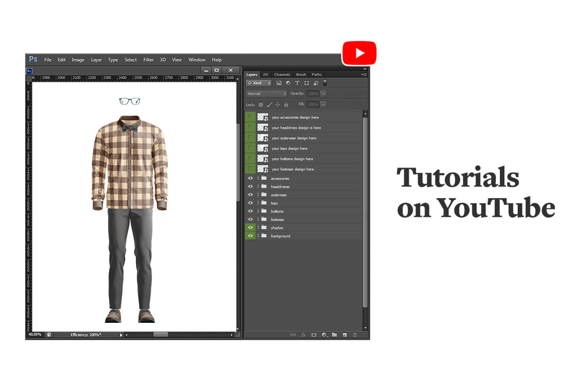The image size is (579, 386).
Task: Enable the type layer filter icon
Action: coord(297,83)
